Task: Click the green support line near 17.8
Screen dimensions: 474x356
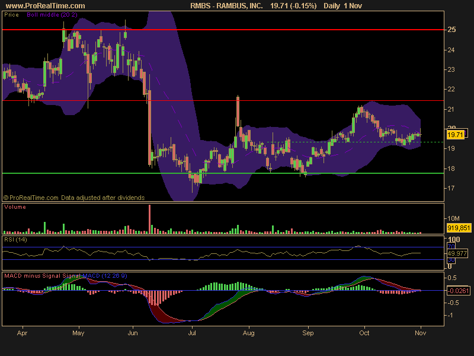Action: tap(223, 173)
